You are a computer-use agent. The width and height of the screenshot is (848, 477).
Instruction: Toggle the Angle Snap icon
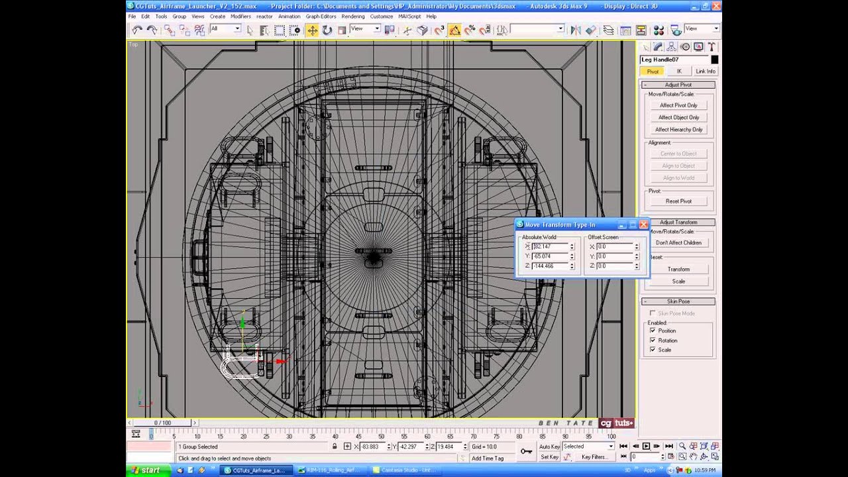[454, 30]
